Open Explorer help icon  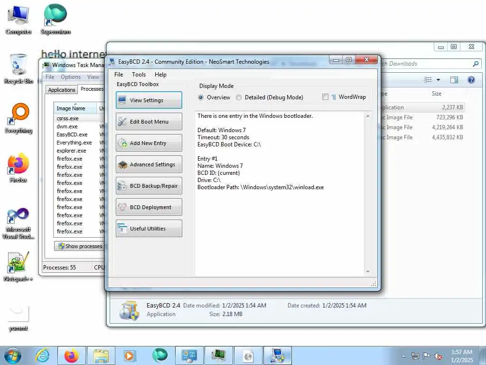(x=471, y=80)
